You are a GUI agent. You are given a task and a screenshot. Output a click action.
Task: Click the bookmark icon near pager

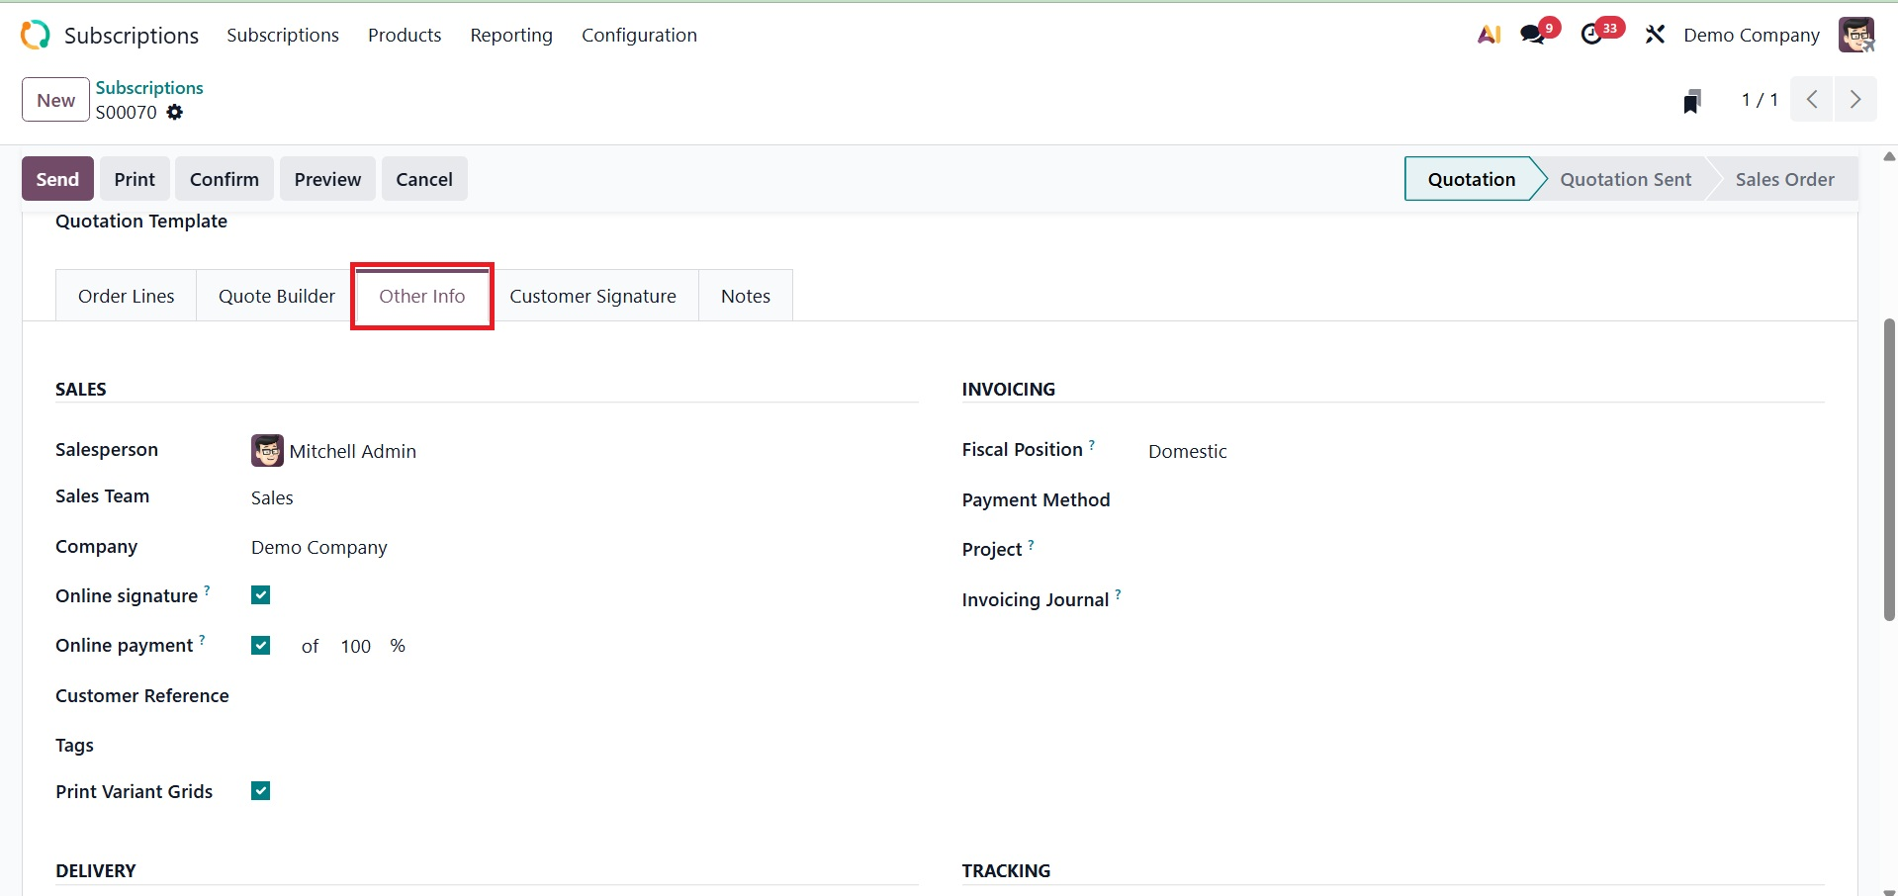(x=1692, y=101)
